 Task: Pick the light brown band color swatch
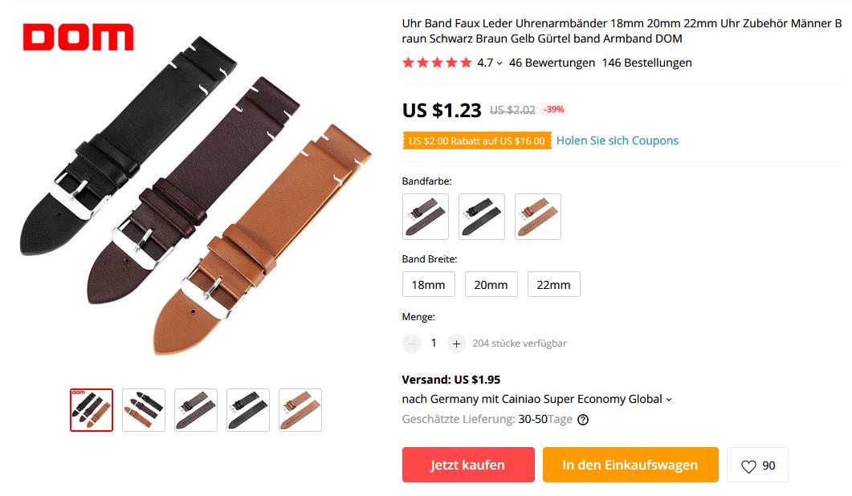(538, 217)
